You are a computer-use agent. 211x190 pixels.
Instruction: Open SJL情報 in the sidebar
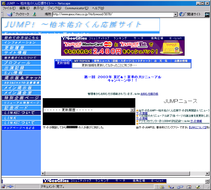tap(21, 73)
